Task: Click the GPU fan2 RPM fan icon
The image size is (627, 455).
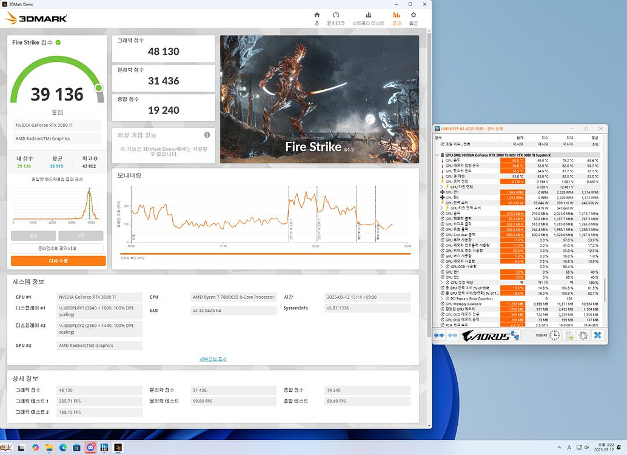Action: tap(442, 197)
